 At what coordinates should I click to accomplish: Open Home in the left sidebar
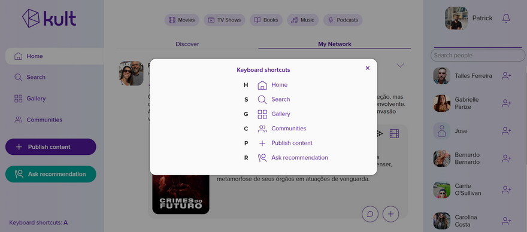point(54,56)
